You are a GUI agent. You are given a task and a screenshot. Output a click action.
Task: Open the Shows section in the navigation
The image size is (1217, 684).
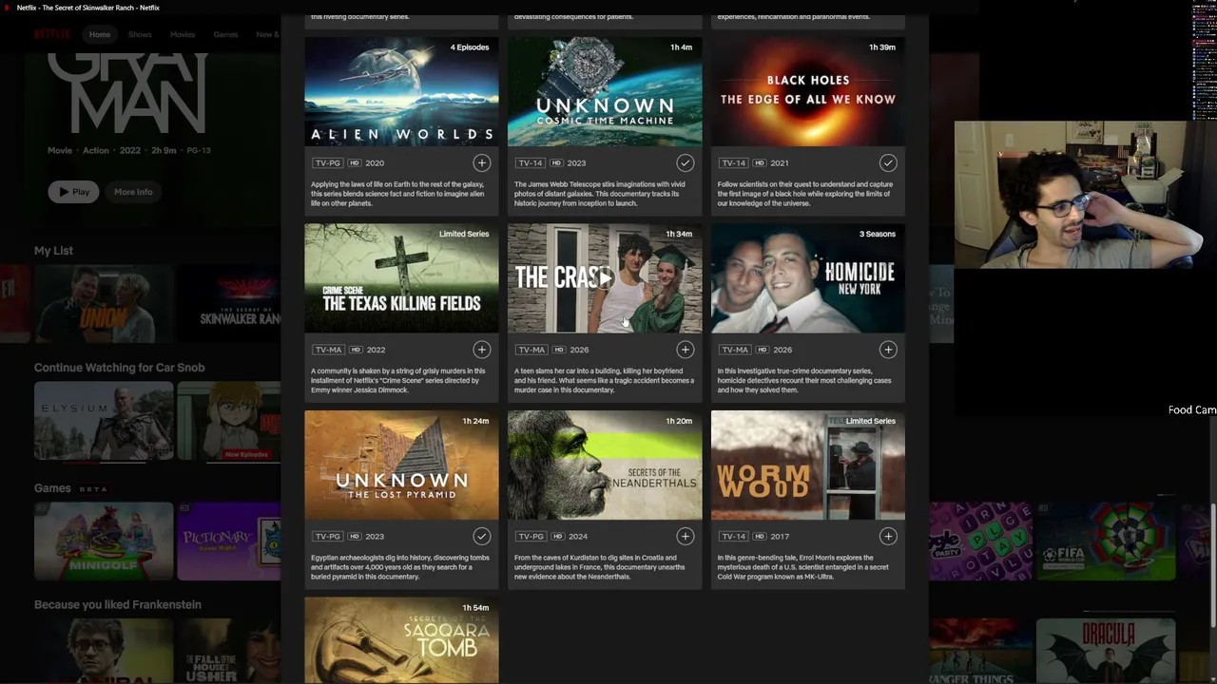coord(140,34)
